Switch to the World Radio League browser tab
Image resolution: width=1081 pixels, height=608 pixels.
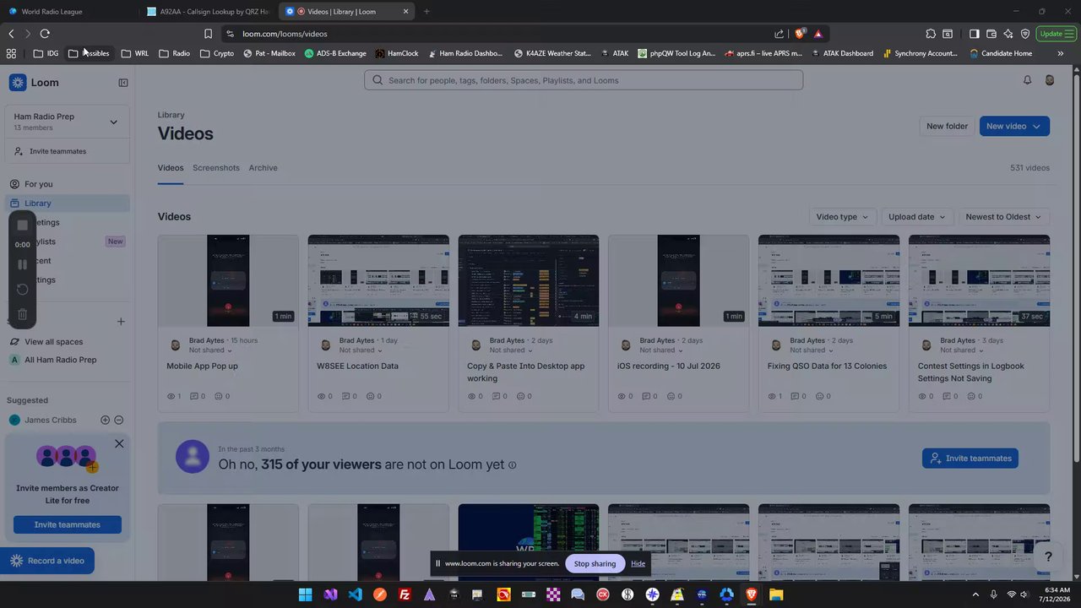[x=69, y=12]
